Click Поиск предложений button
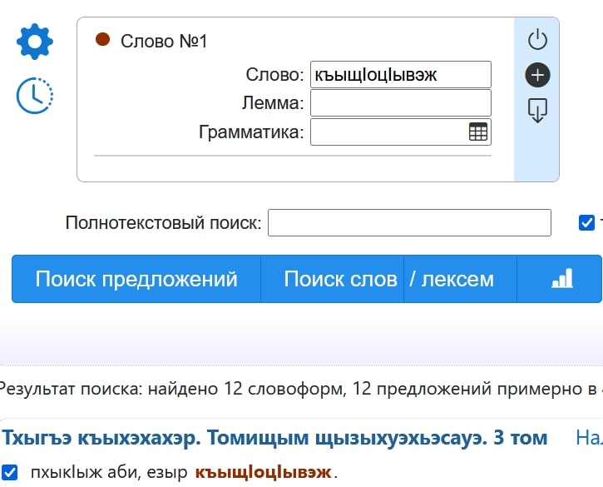This screenshot has height=487, width=603. pyautogui.click(x=136, y=279)
